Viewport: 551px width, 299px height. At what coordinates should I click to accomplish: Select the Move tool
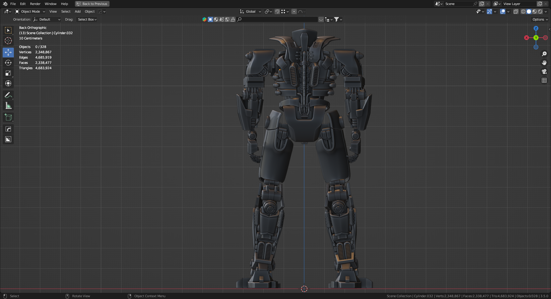coord(8,52)
